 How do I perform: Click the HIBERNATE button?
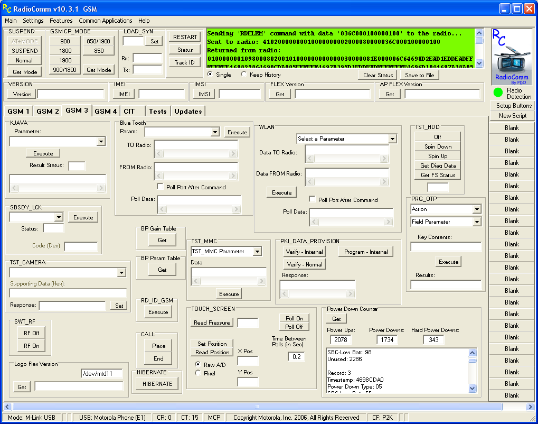click(x=157, y=384)
